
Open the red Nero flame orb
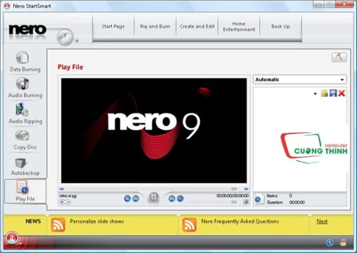pyautogui.click(x=12, y=238)
